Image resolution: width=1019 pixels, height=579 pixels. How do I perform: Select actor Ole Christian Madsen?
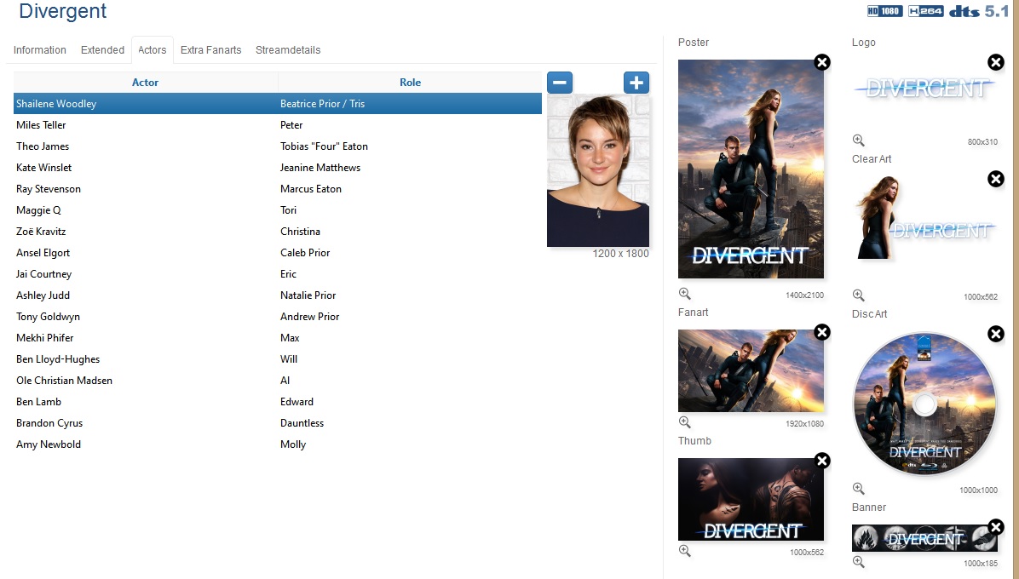65,381
